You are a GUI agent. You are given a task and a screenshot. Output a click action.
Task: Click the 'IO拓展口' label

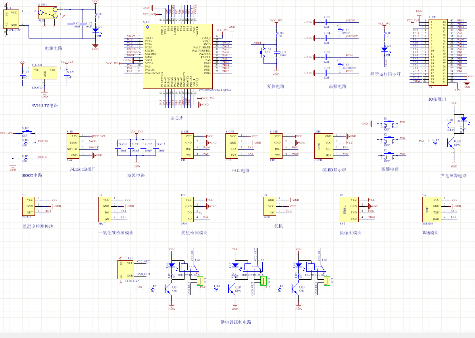(x=437, y=99)
